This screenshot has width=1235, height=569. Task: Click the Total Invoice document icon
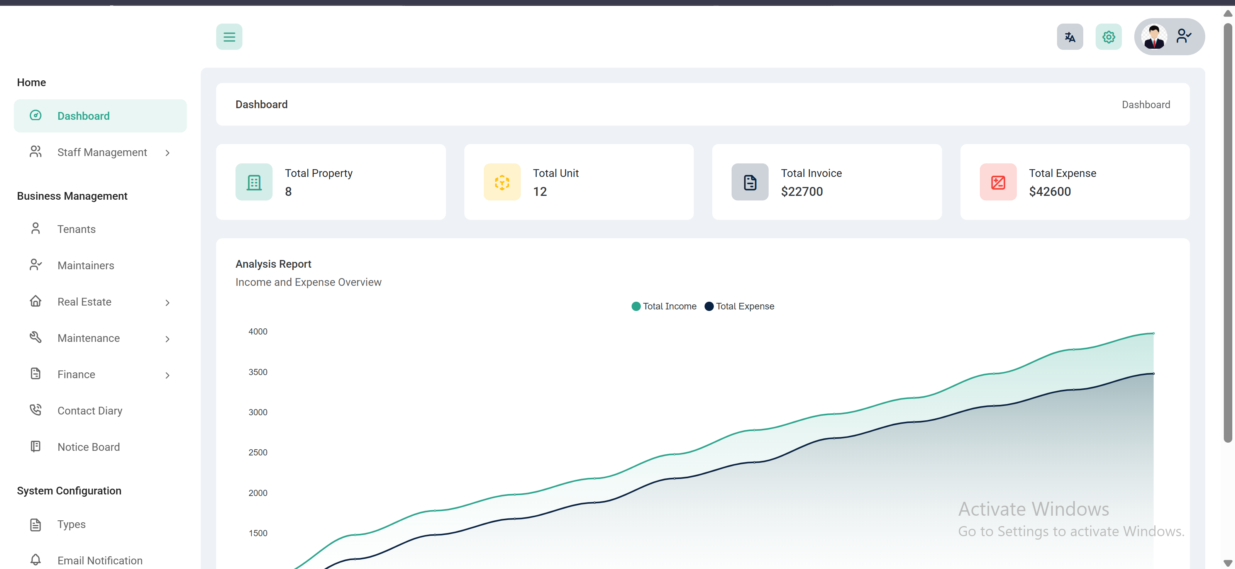pyautogui.click(x=750, y=182)
